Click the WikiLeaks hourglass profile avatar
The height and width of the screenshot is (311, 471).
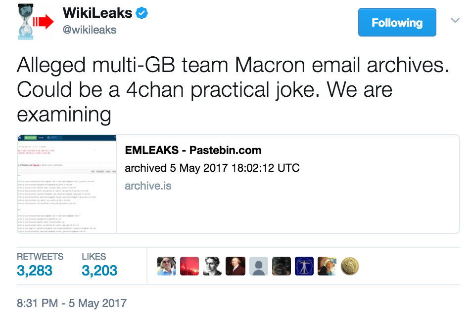point(36,22)
